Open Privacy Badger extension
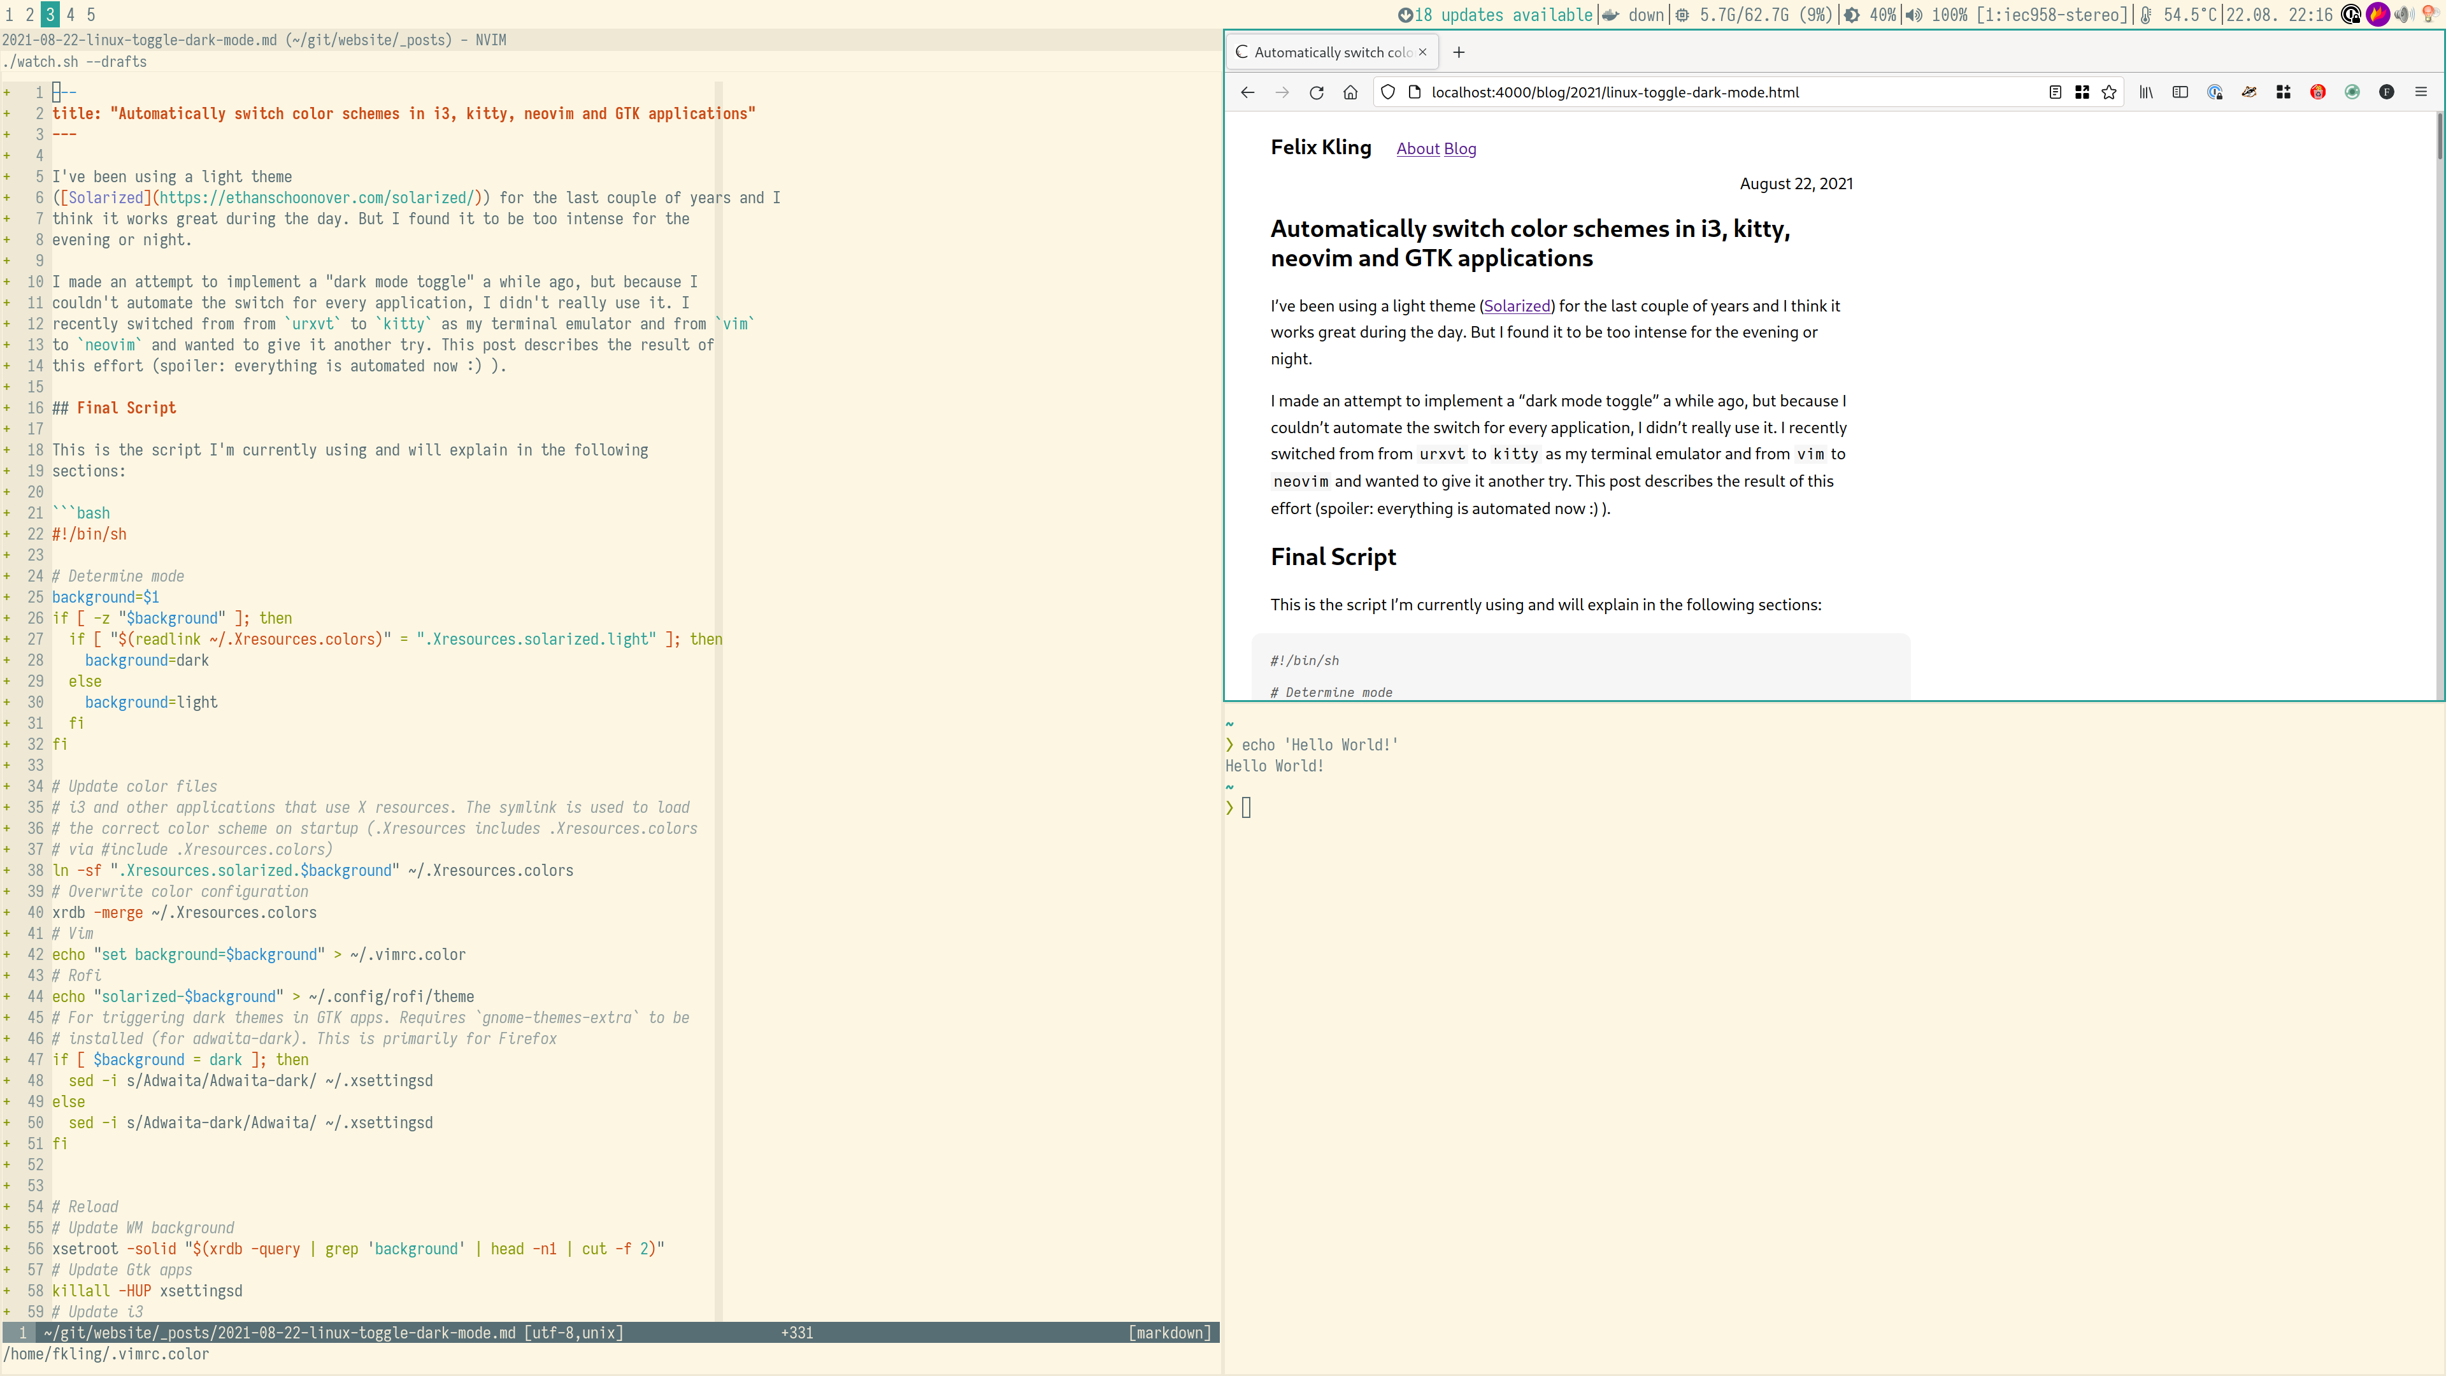Screen dimensions: 2446x1376 (2249, 92)
